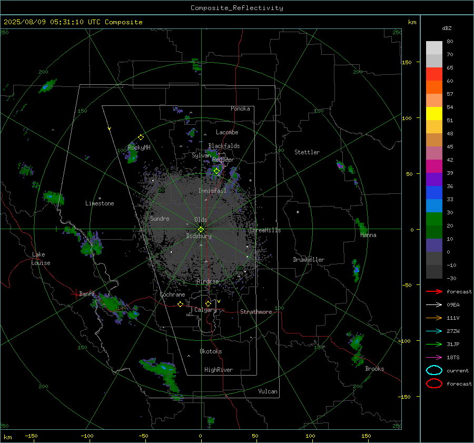
Task: Click the RockyMH label
Action: (139, 147)
